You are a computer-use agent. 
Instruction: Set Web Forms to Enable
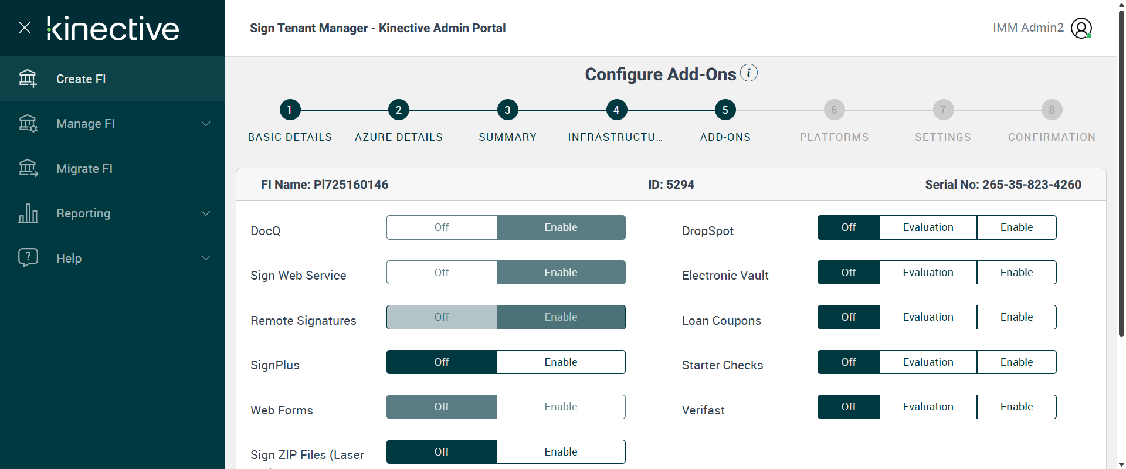(x=561, y=407)
